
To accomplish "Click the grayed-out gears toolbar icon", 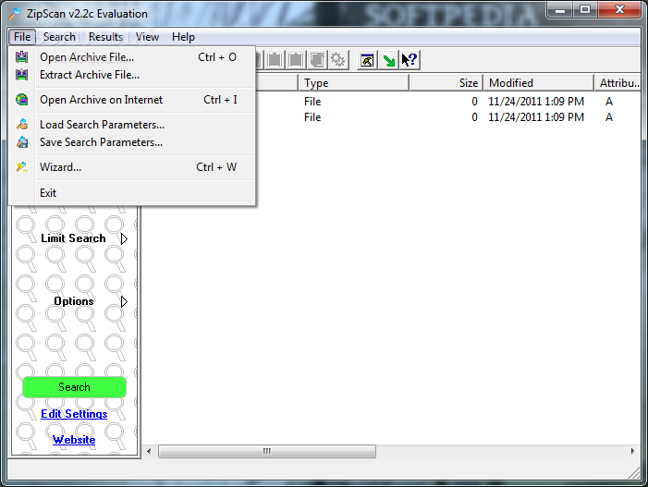I will [x=338, y=60].
